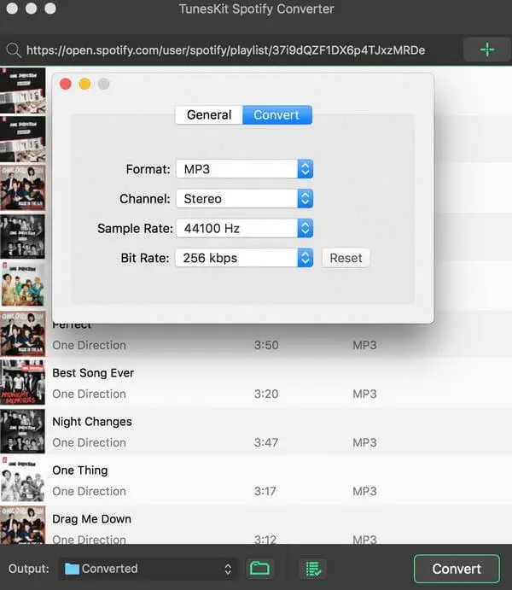Click MP3 format label in Night Changes row

pyautogui.click(x=364, y=442)
